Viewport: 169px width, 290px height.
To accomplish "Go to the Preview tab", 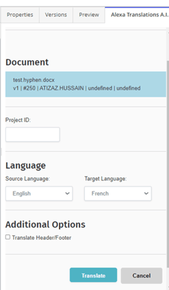I will click(x=89, y=15).
